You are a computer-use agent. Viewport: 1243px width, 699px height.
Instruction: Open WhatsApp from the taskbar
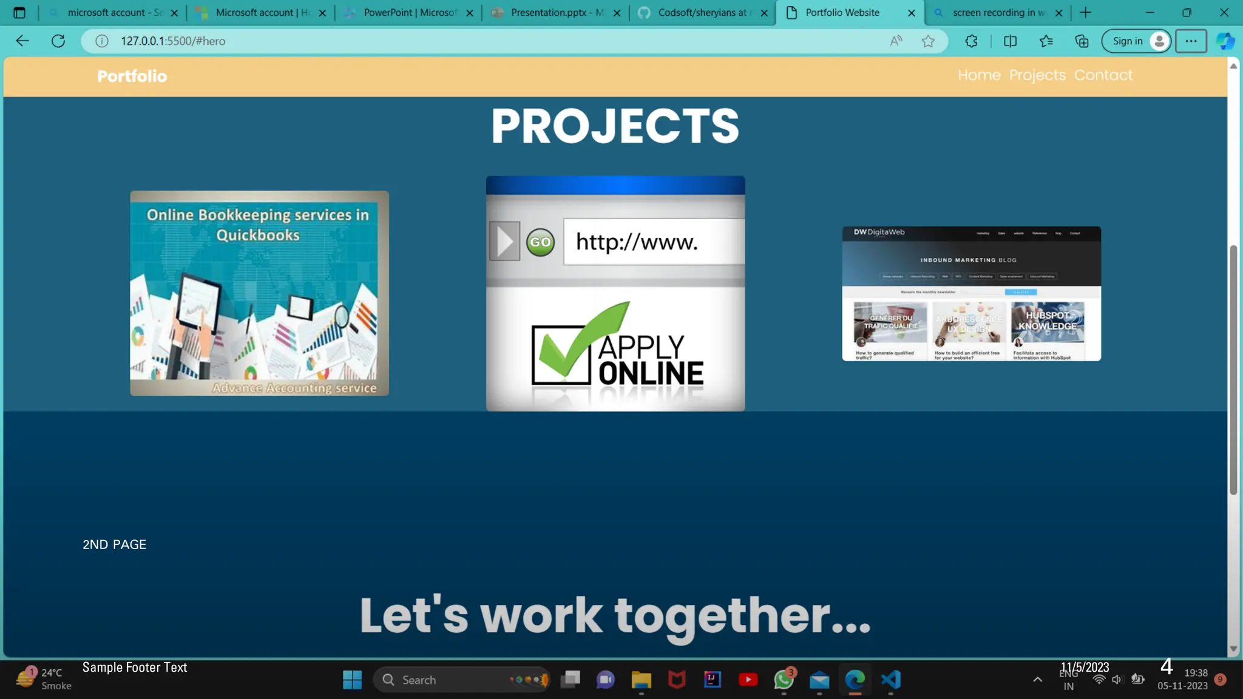tap(784, 680)
